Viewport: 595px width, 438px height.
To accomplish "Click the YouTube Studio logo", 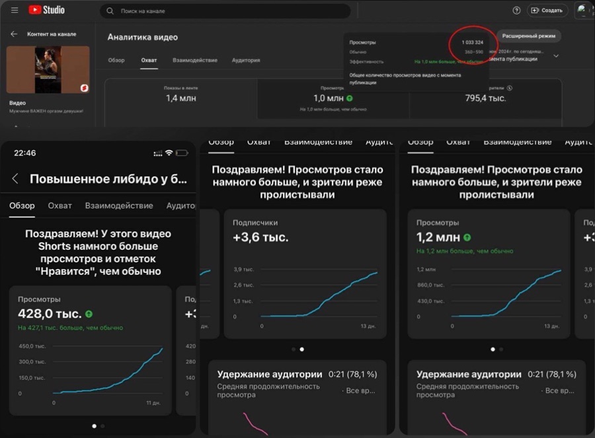I will (47, 10).
